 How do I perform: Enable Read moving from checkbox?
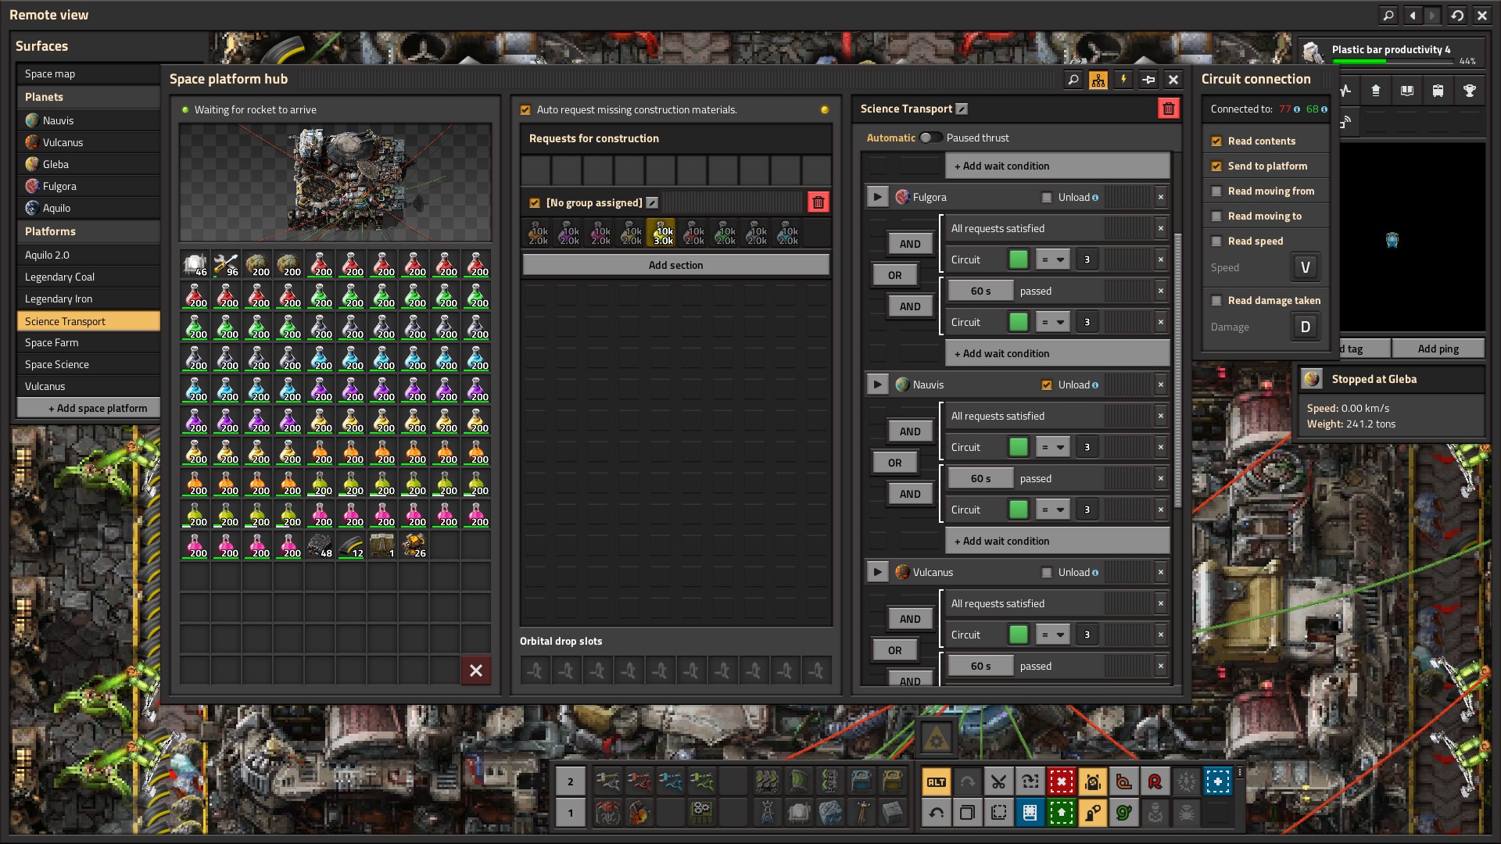click(x=1216, y=191)
